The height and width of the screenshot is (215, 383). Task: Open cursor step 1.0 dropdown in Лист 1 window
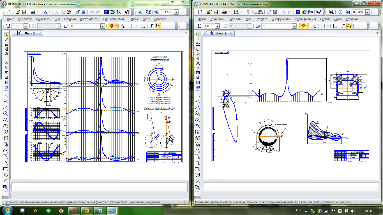point(26,26)
